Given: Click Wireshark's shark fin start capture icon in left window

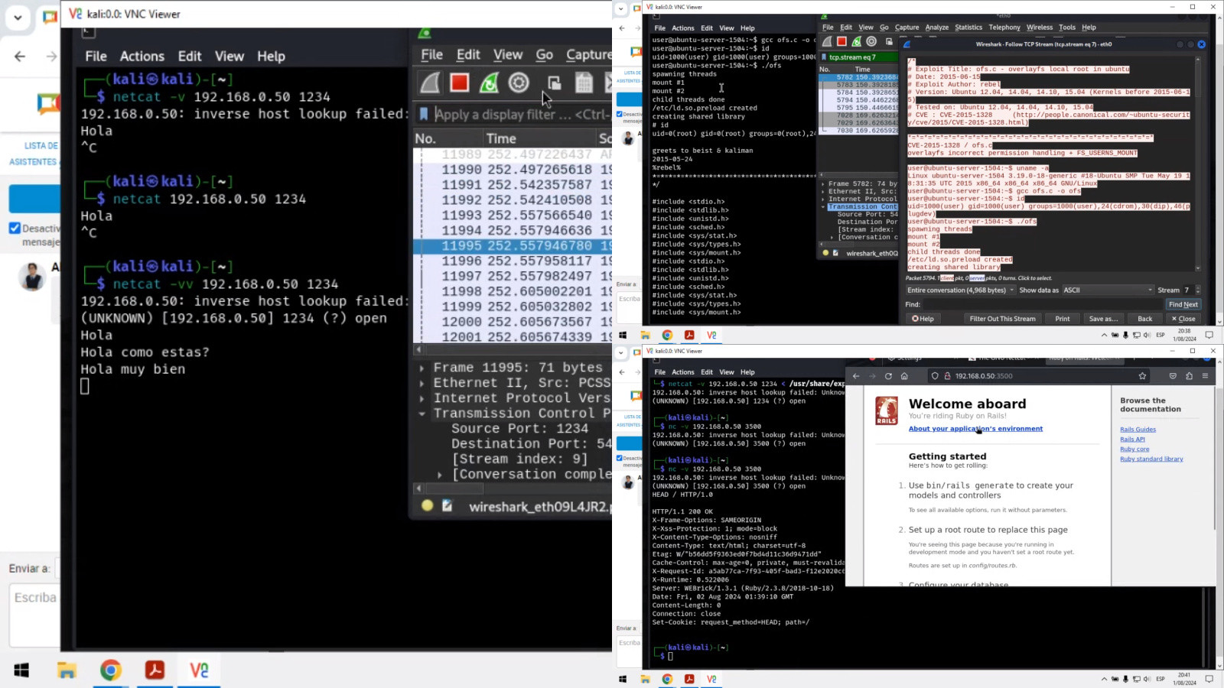Looking at the screenshot, I should [x=430, y=83].
